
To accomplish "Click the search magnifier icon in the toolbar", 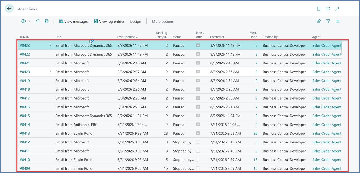I will [x=37, y=21].
